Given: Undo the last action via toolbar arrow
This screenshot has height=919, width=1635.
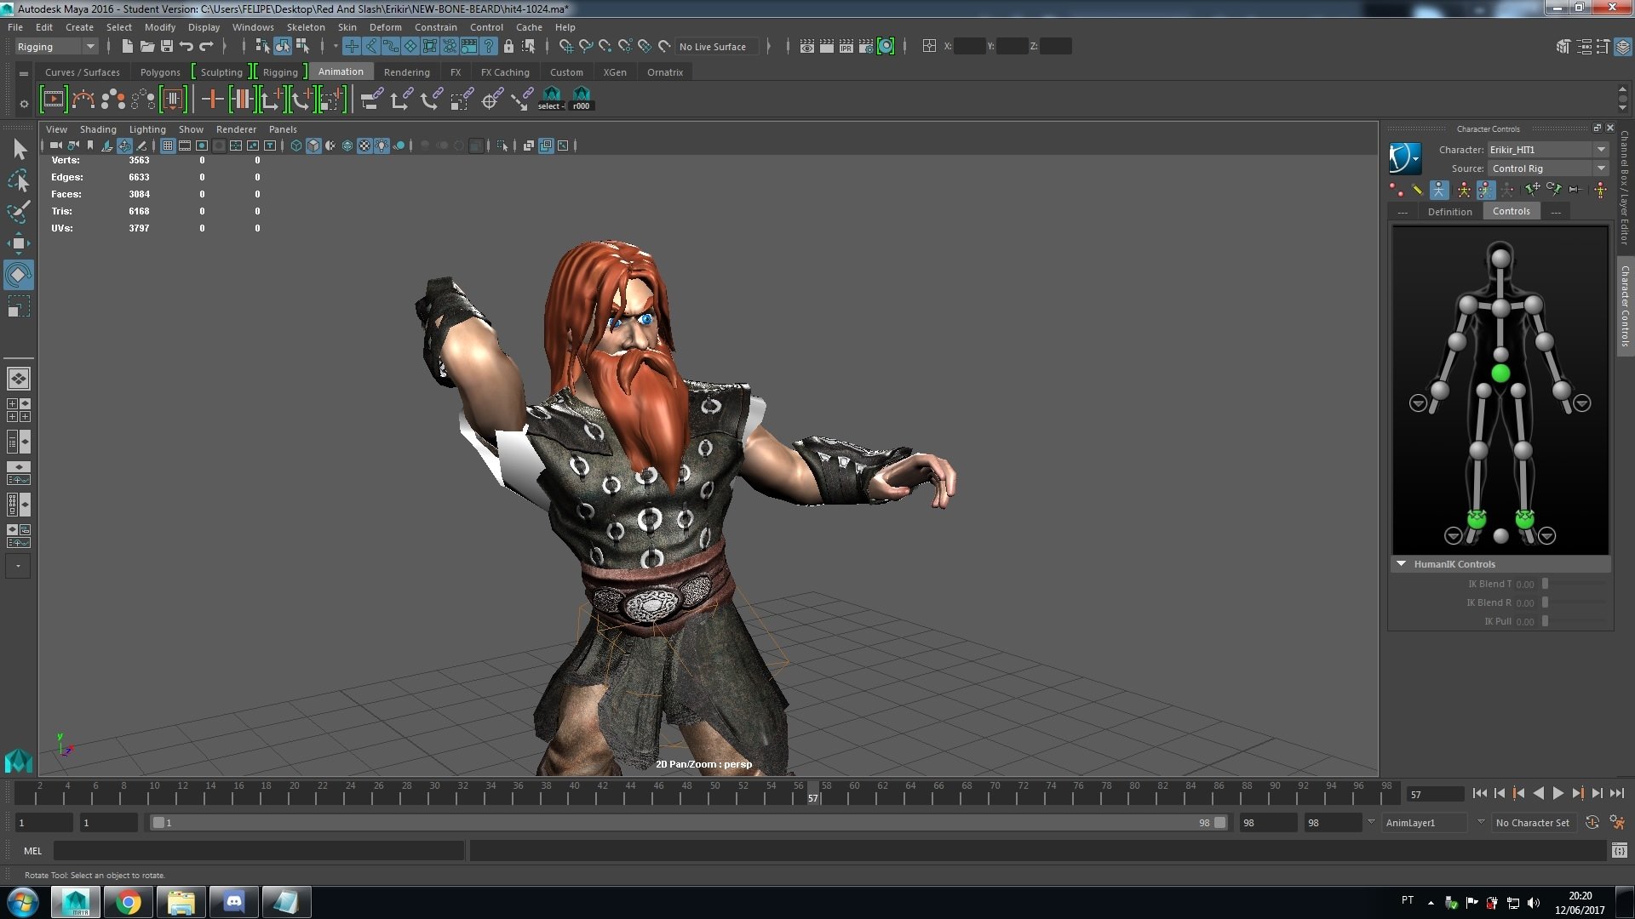Looking at the screenshot, I should tap(186, 46).
